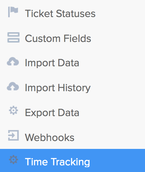Select Import Data in sidebar
The width and height of the screenshot is (145, 172).
point(72,63)
